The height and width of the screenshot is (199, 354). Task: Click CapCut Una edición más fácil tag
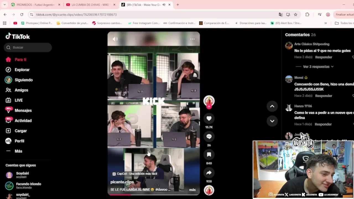135,174
